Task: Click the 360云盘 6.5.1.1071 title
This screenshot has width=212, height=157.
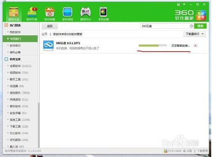Action: tap(68, 43)
